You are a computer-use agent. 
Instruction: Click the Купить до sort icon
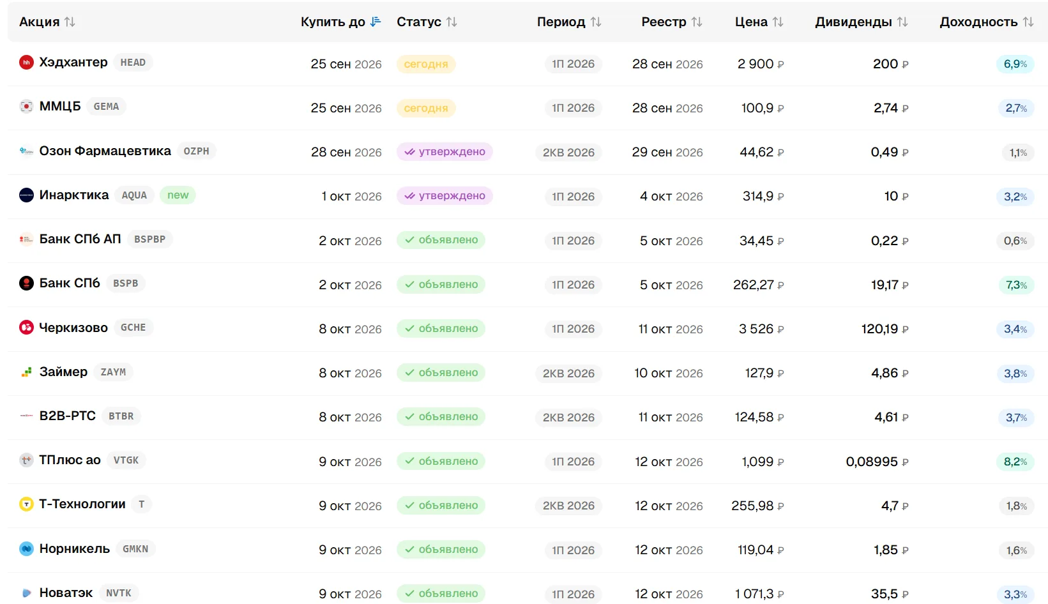click(x=376, y=22)
